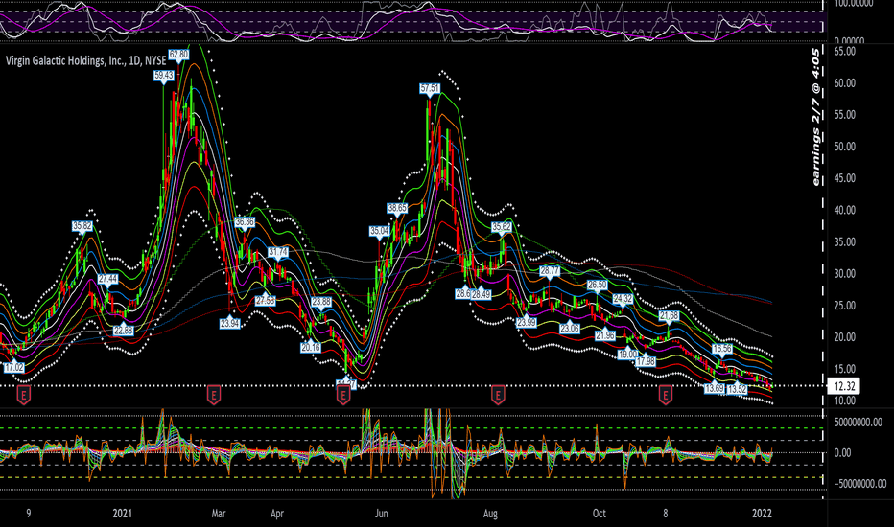The height and width of the screenshot is (527, 894).
Task: Click the 21.96 price label
Action: (x=605, y=335)
